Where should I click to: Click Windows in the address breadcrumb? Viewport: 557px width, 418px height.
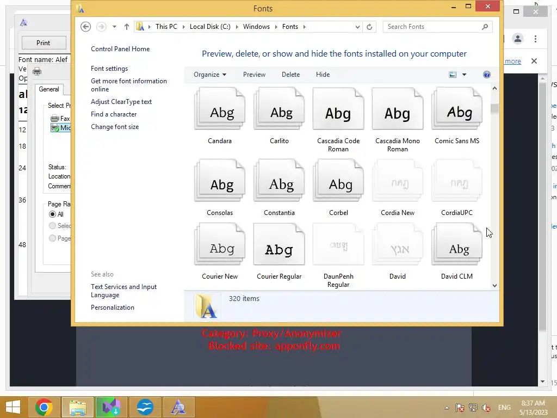point(256,27)
